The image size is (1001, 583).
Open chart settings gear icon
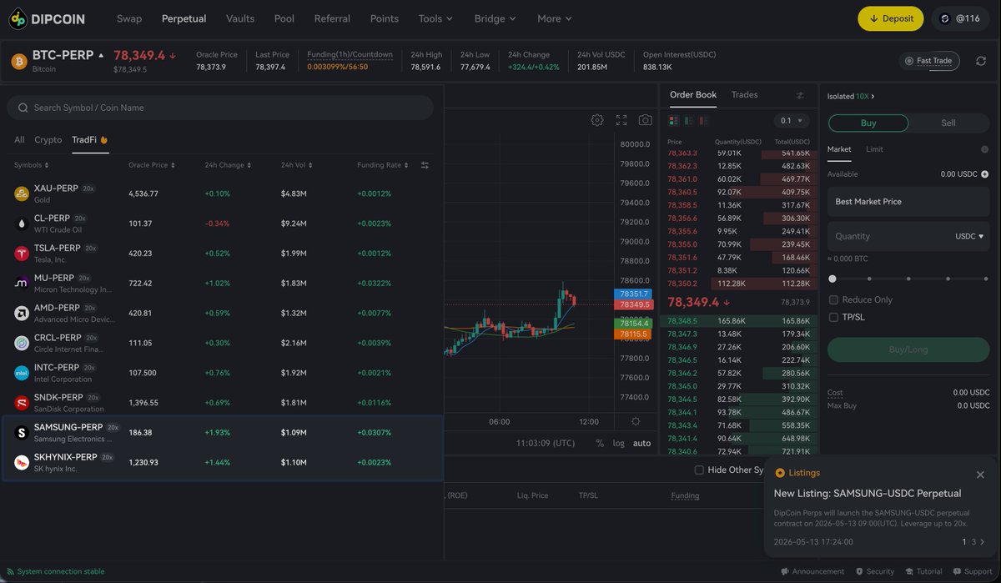coord(597,120)
